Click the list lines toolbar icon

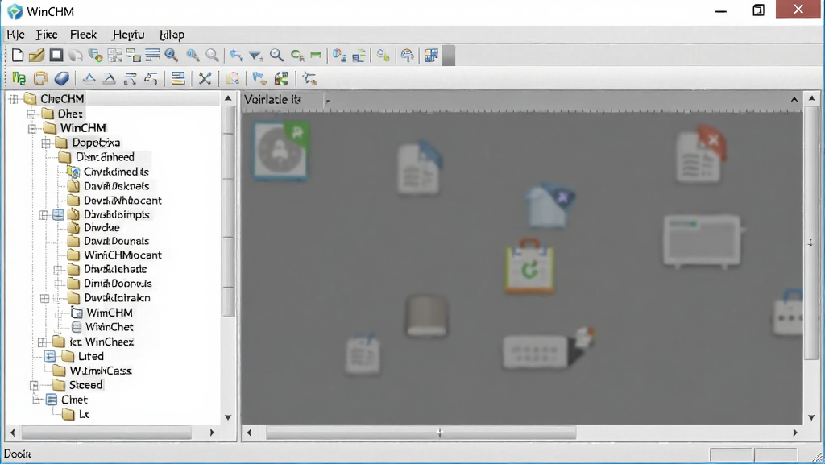(x=152, y=56)
